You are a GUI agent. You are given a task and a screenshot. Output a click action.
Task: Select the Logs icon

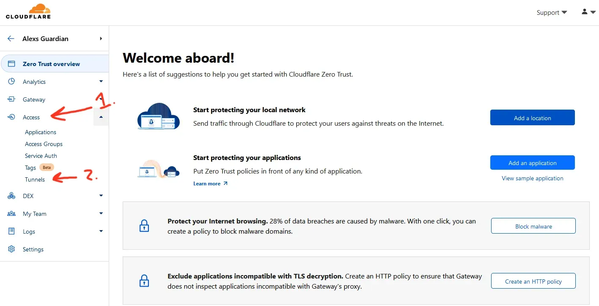point(11,231)
